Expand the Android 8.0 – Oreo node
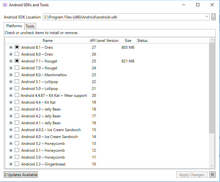 (x=11, y=54)
